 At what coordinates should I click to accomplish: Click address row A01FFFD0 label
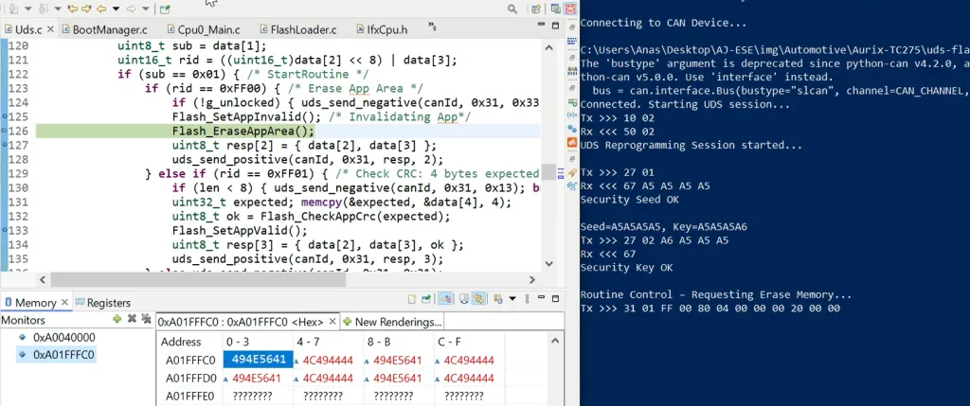190,379
